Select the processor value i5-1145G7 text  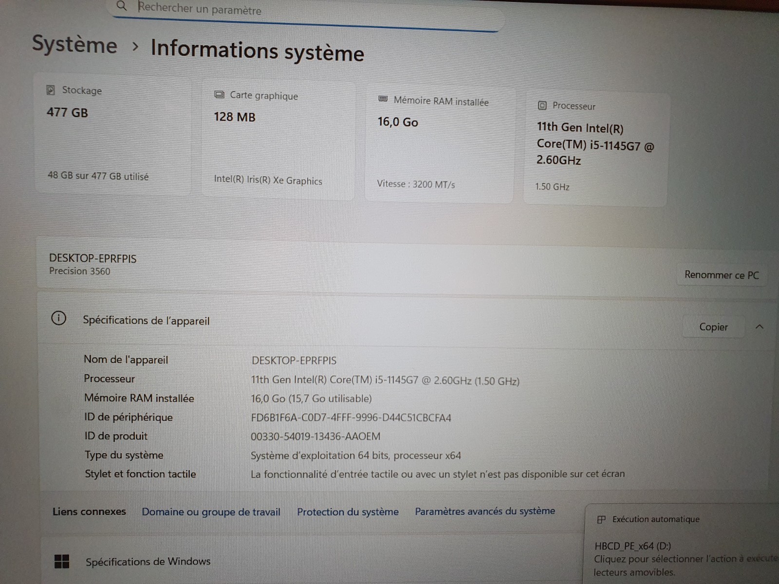(x=385, y=380)
